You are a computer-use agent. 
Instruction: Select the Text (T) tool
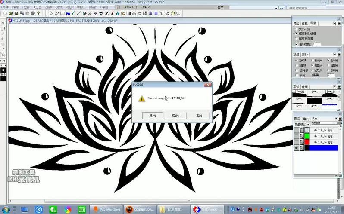[162, 13]
